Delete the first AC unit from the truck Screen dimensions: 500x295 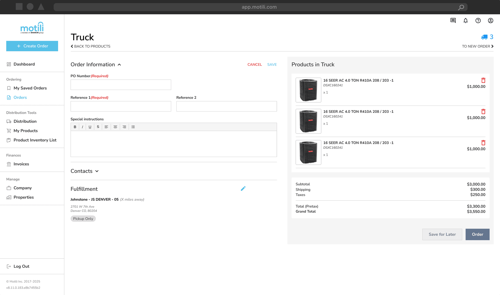click(484, 80)
